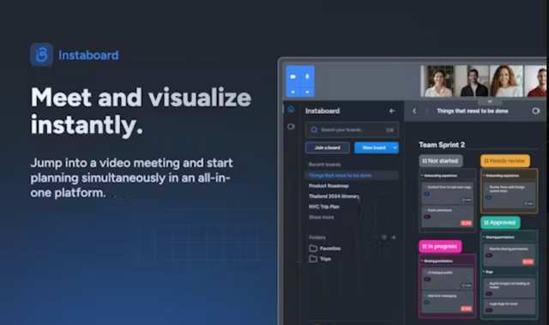Collapse the Instaboard panel with the back arrow
Screen dimensions: 549x325
click(392, 111)
